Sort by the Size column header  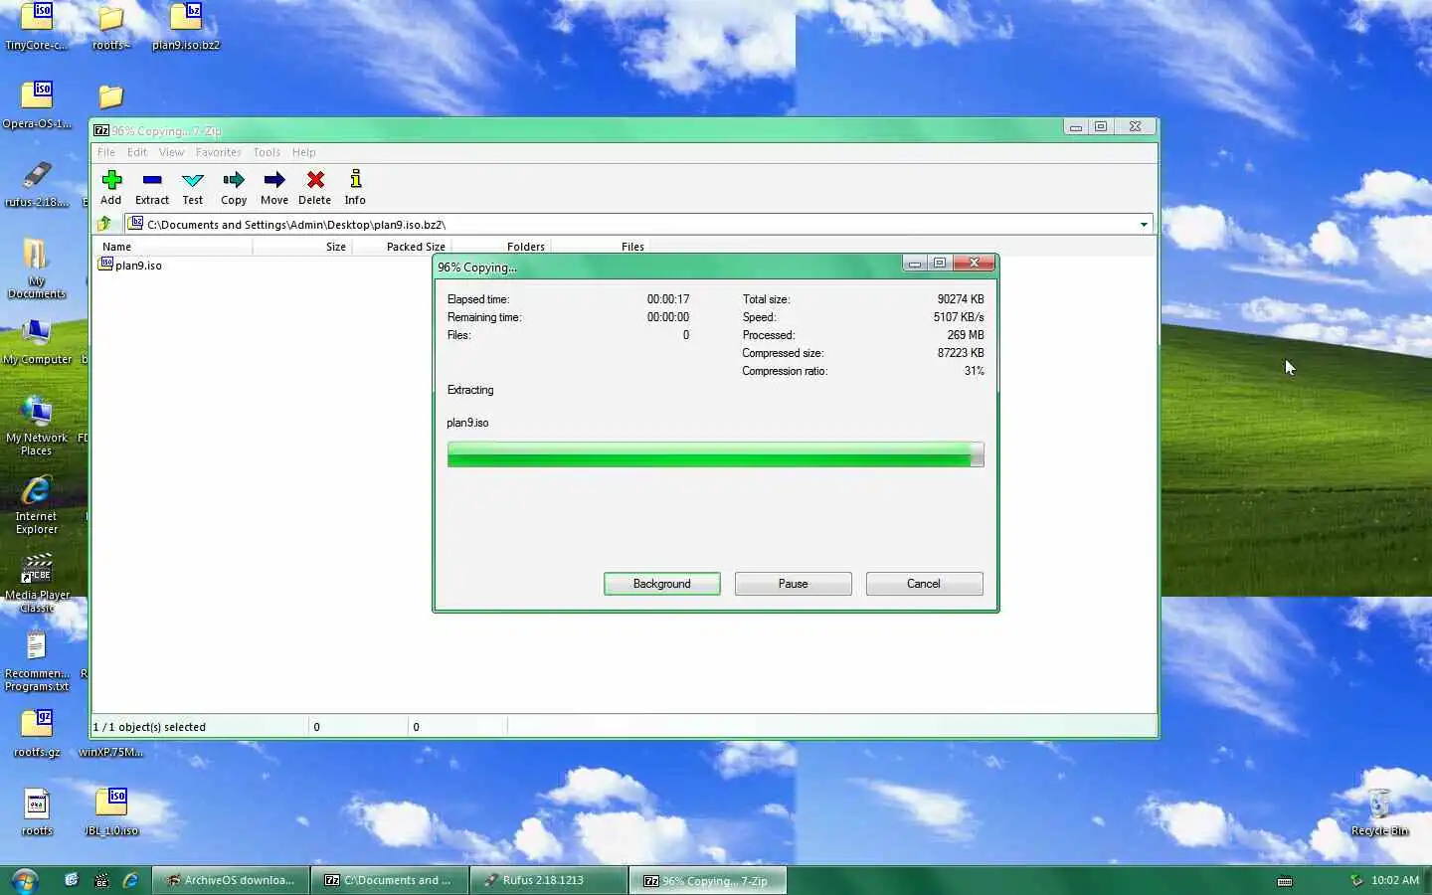[302, 247]
